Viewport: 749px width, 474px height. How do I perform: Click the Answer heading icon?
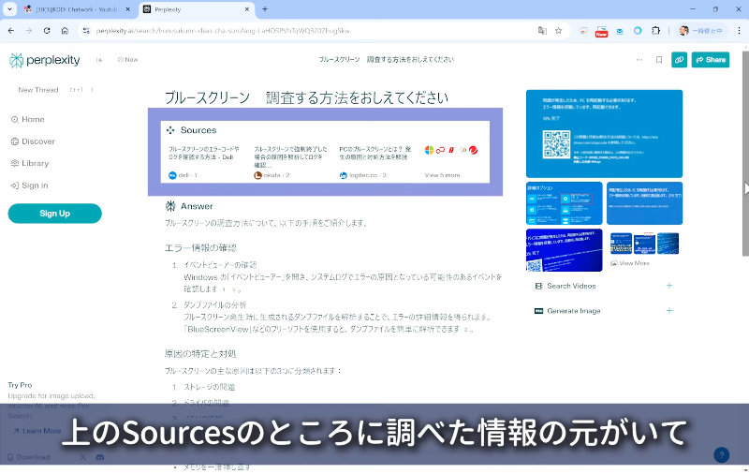tap(170, 206)
